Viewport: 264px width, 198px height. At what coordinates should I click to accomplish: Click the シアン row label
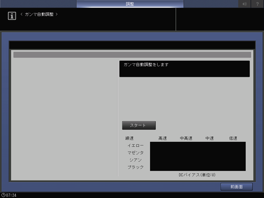coord(135,160)
